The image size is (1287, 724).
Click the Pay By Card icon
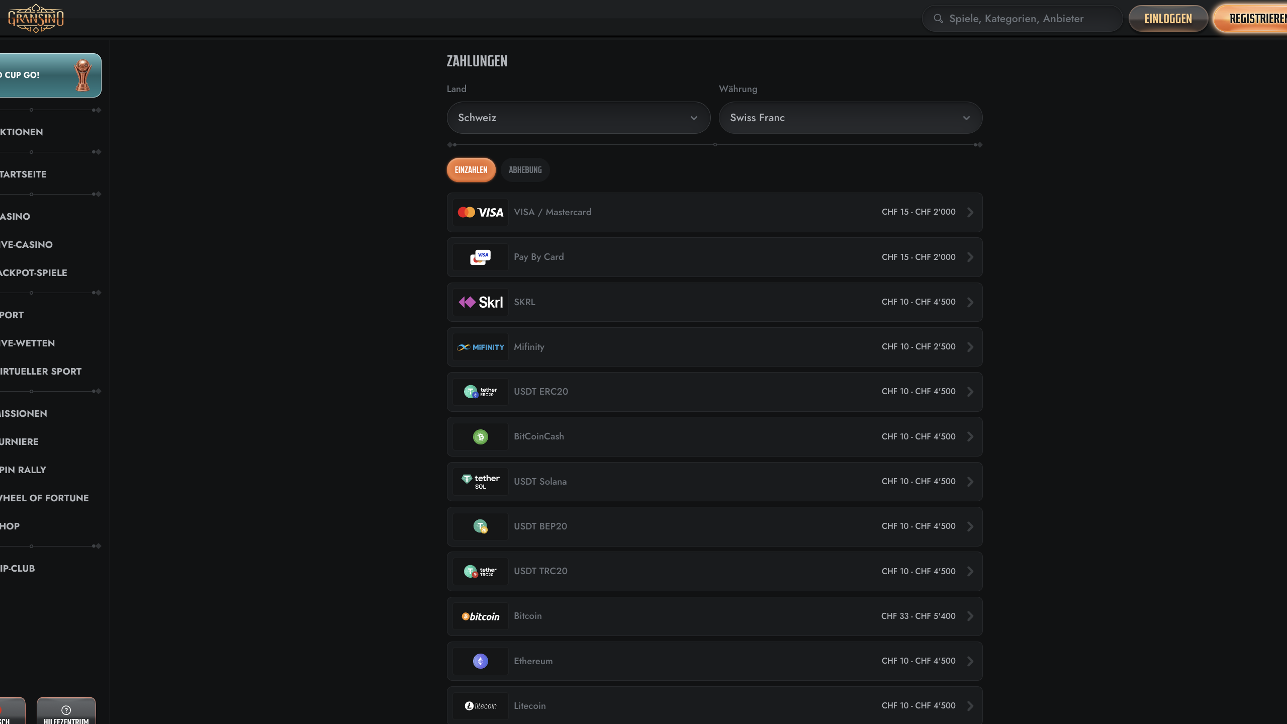tap(481, 257)
